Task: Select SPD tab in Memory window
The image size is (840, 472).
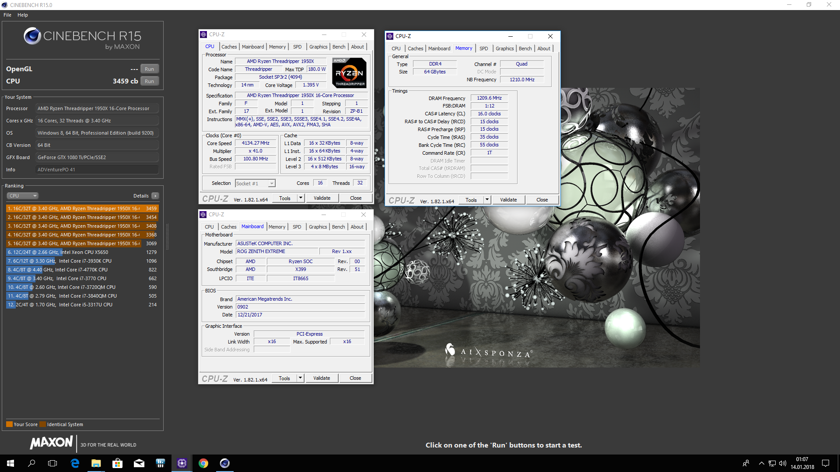Action: (483, 49)
